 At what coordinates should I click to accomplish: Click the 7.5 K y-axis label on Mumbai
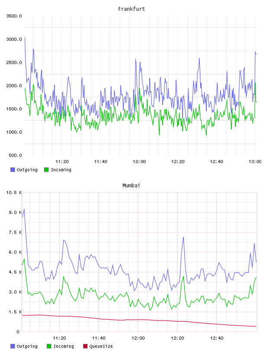15,232
